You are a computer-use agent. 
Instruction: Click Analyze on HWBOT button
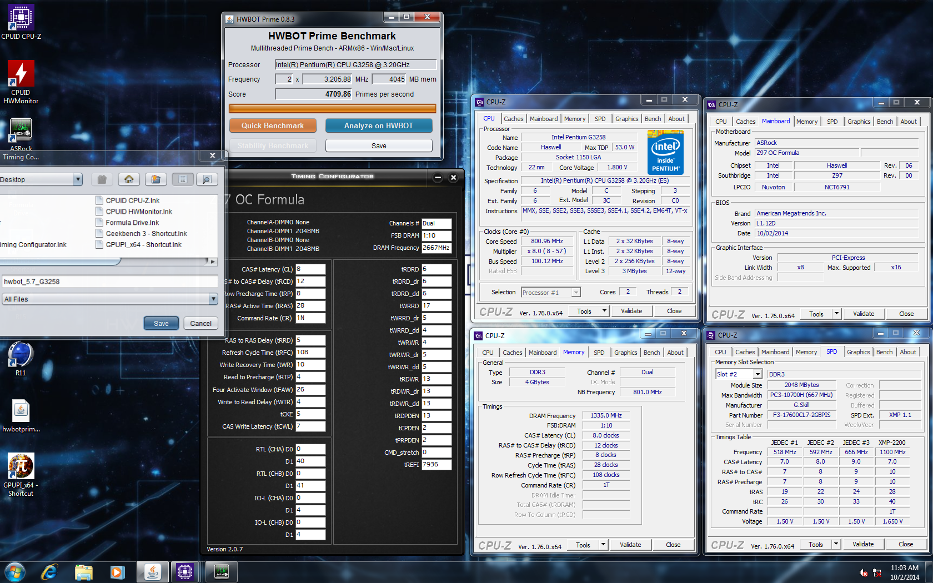pos(378,125)
